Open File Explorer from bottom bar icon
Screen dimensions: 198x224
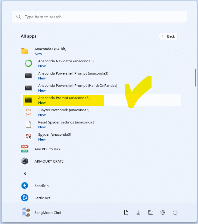151,213
